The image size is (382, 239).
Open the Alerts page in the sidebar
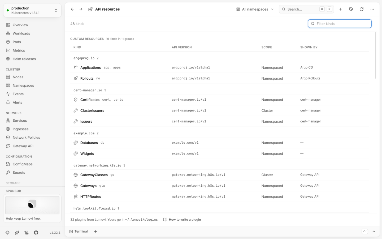click(x=32, y=103)
